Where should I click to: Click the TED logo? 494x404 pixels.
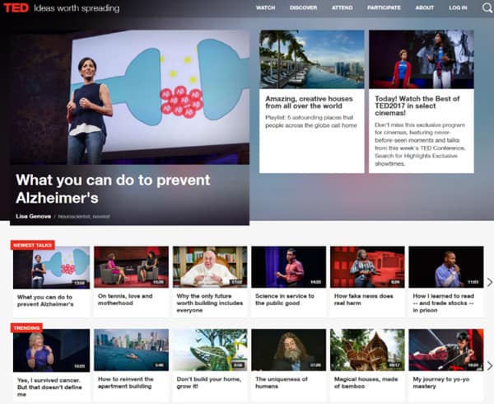tap(16, 7)
